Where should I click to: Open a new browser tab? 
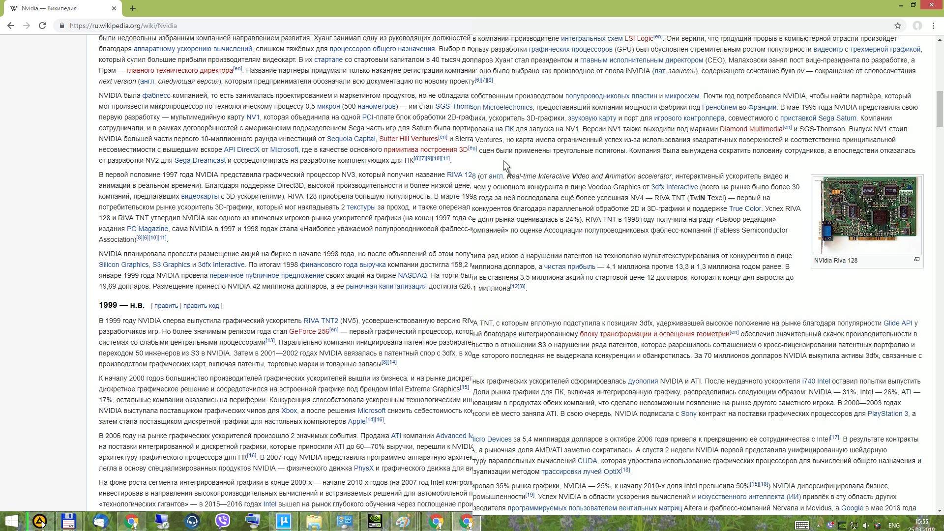pyautogui.click(x=133, y=8)
